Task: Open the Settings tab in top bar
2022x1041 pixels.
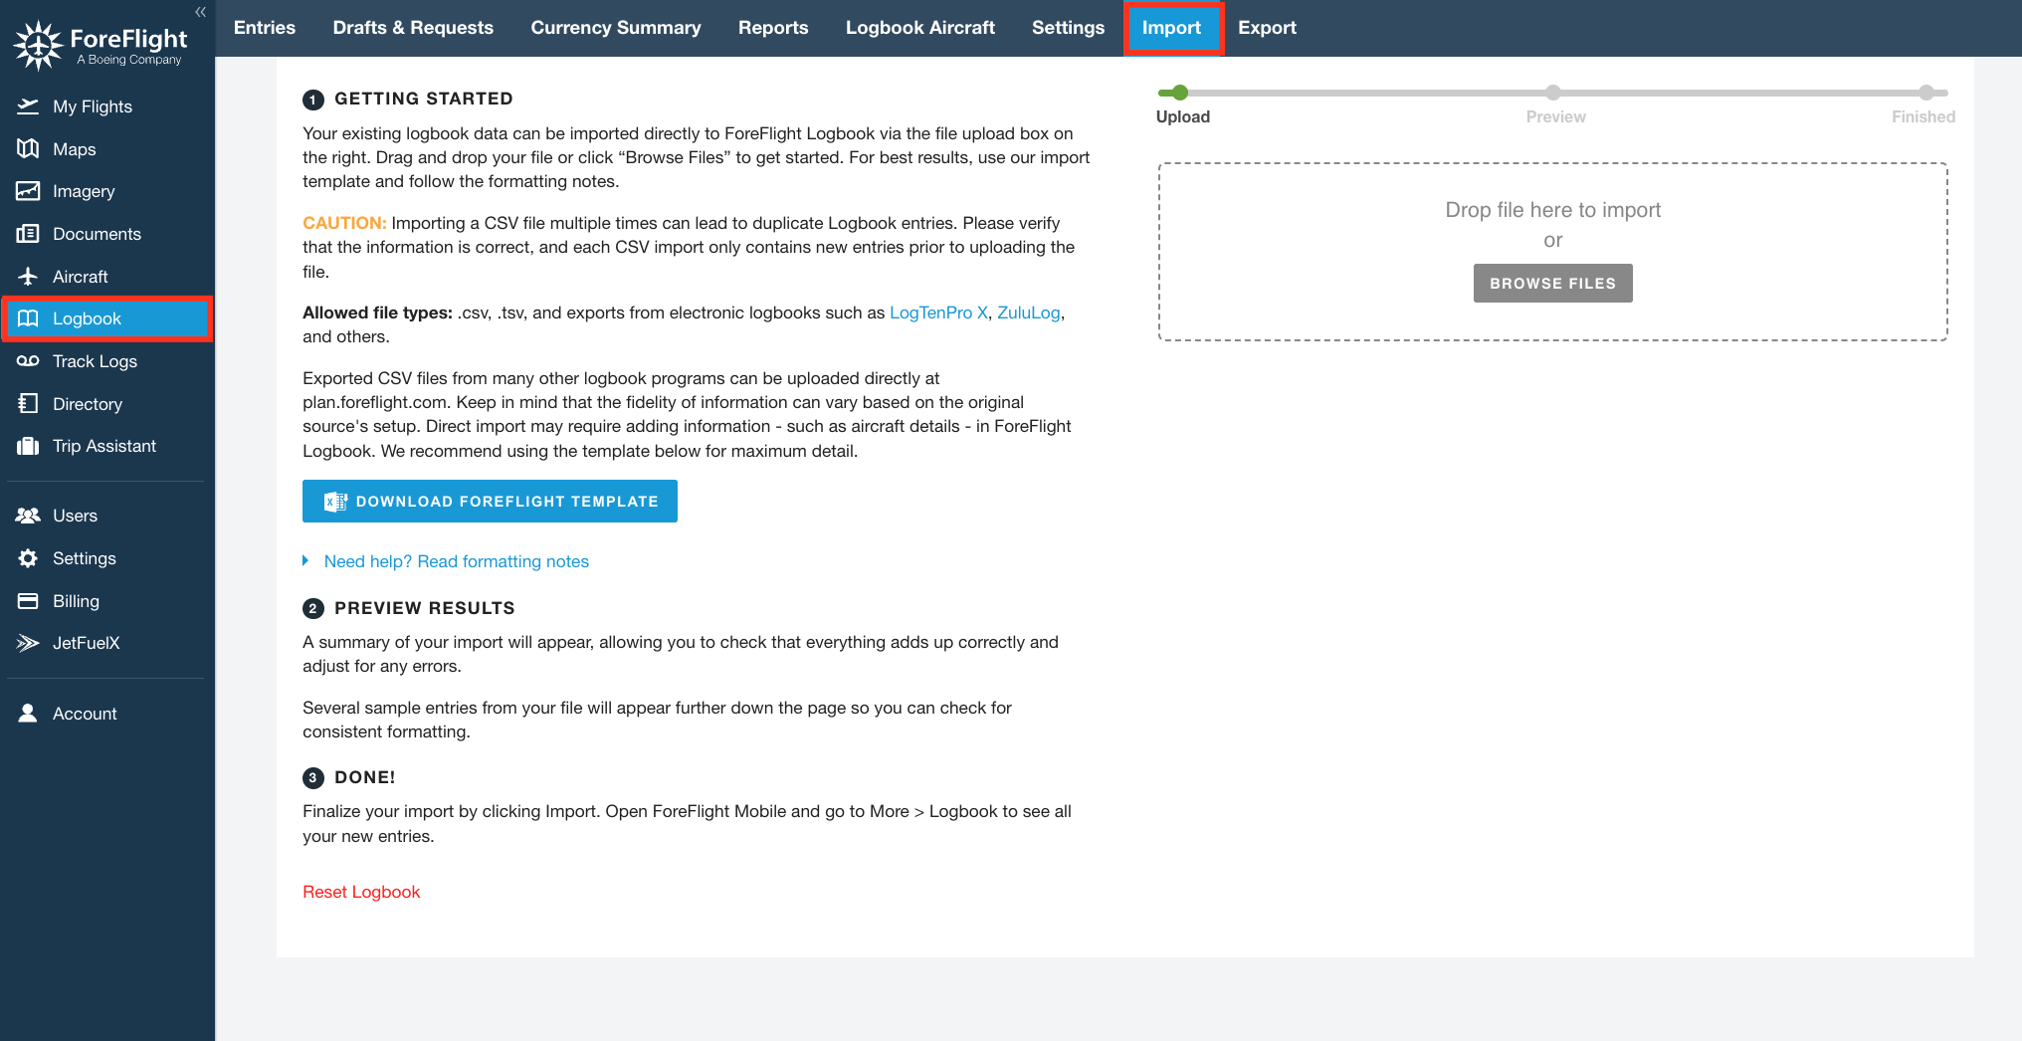Action: (1068, 28)
